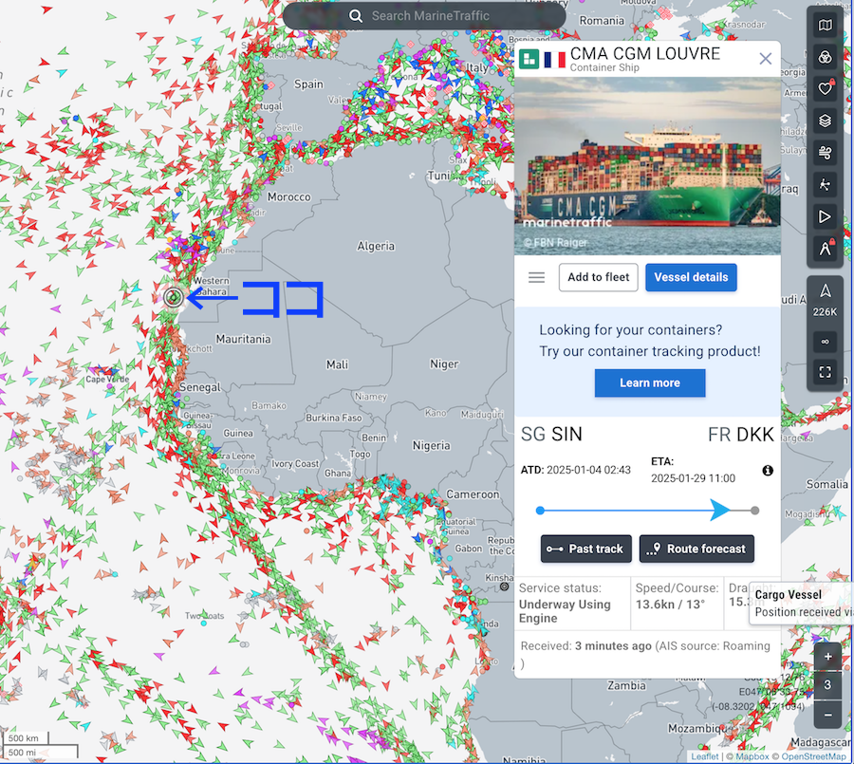The height and width of the screenshot is (764, 854).
Task: Enter fullscreen map mode
Action: point(826,372)
